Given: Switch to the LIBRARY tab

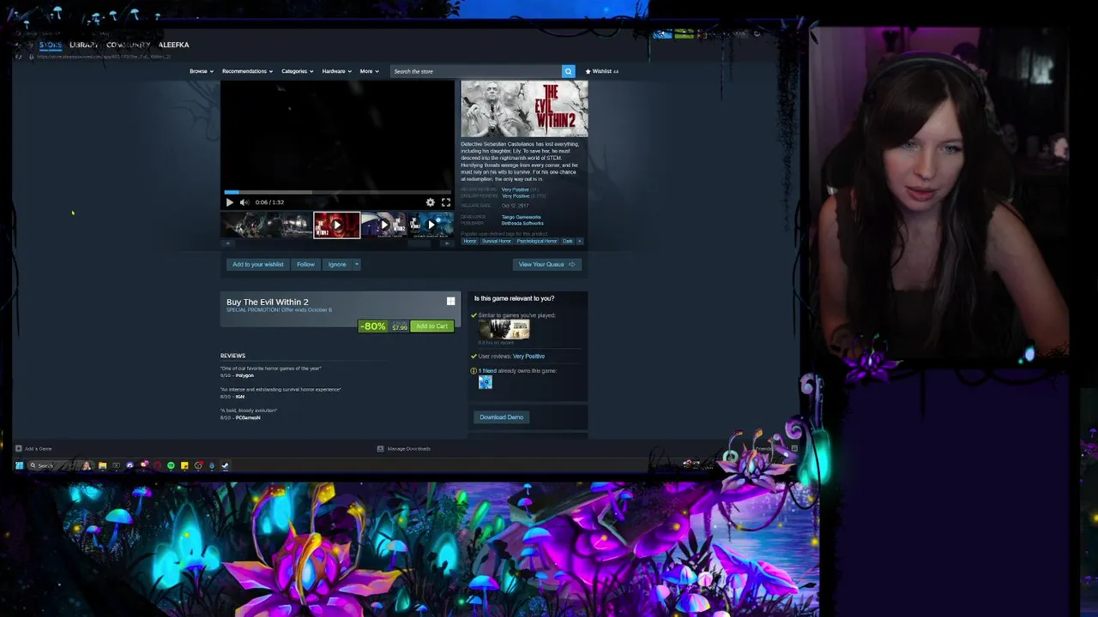Looking at the screenshot, I should tap(83, 45).
